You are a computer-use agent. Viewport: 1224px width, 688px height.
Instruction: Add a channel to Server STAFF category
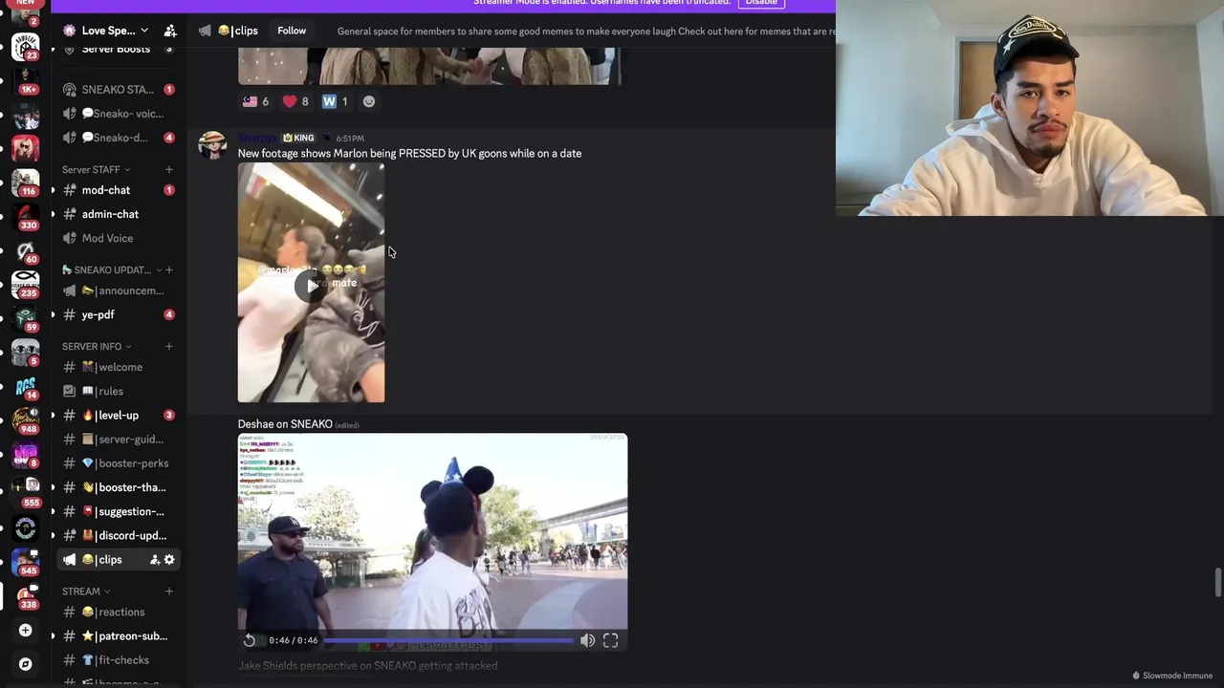coord(168,169)
